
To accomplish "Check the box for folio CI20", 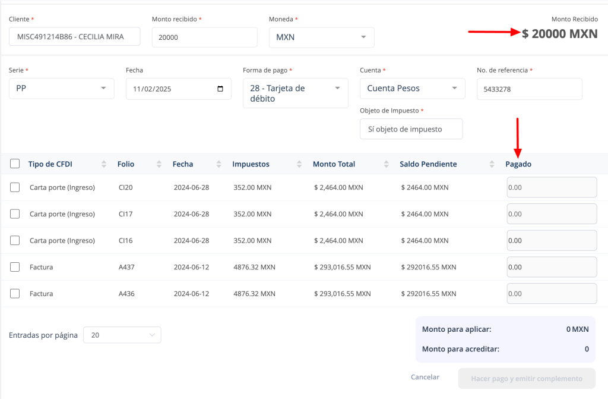I will pyautogui.click(x=15, y=187).
